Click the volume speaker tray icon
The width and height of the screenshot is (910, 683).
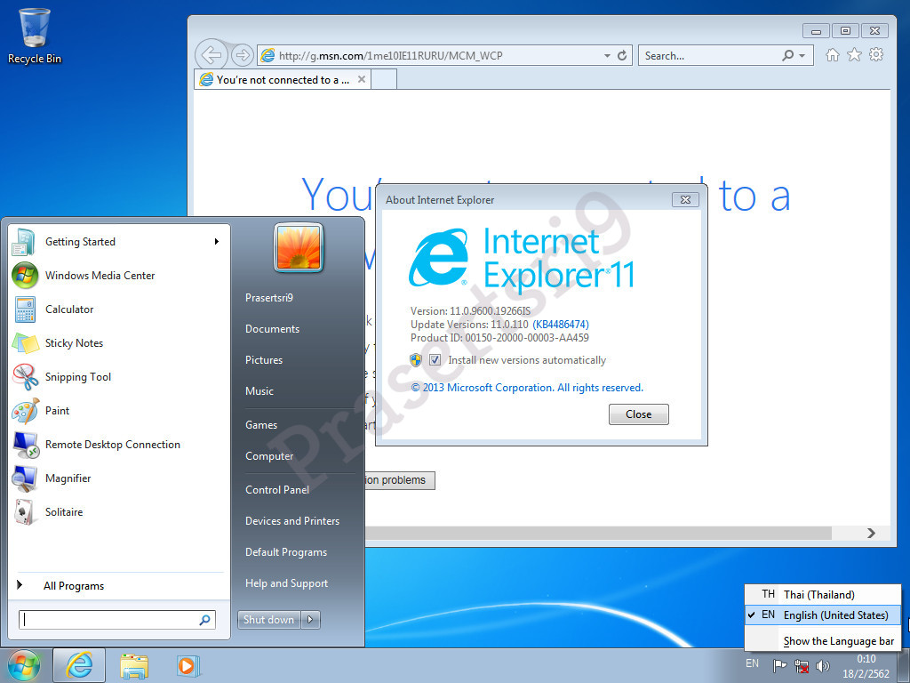click(822, 665)
